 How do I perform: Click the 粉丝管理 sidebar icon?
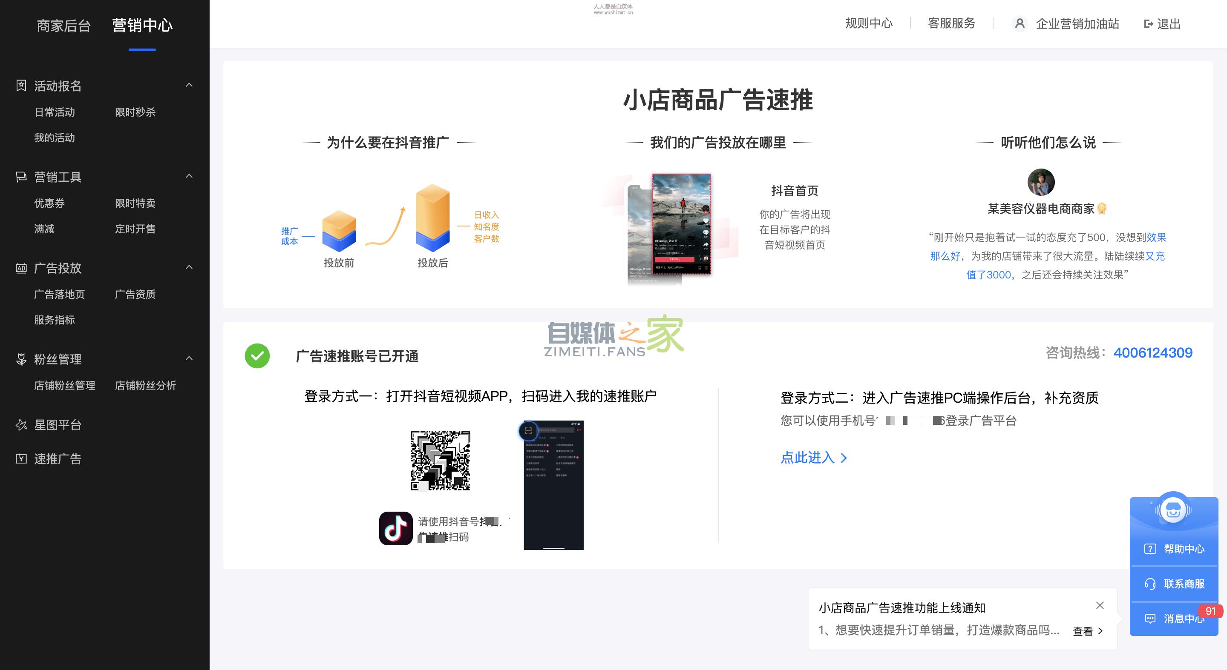pyautogui.click(x=21, y=359)
